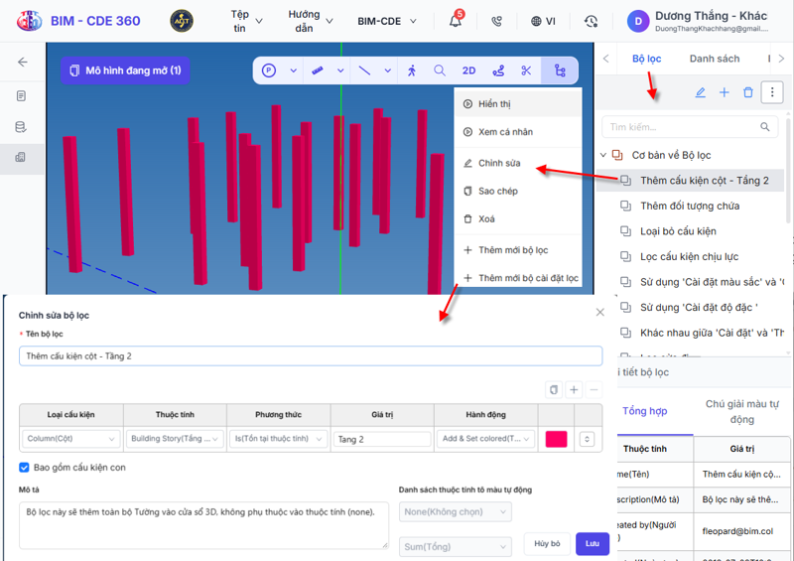Select filter 'Sử dụng Cài đặt độ đặc'

tap(699, 307)
